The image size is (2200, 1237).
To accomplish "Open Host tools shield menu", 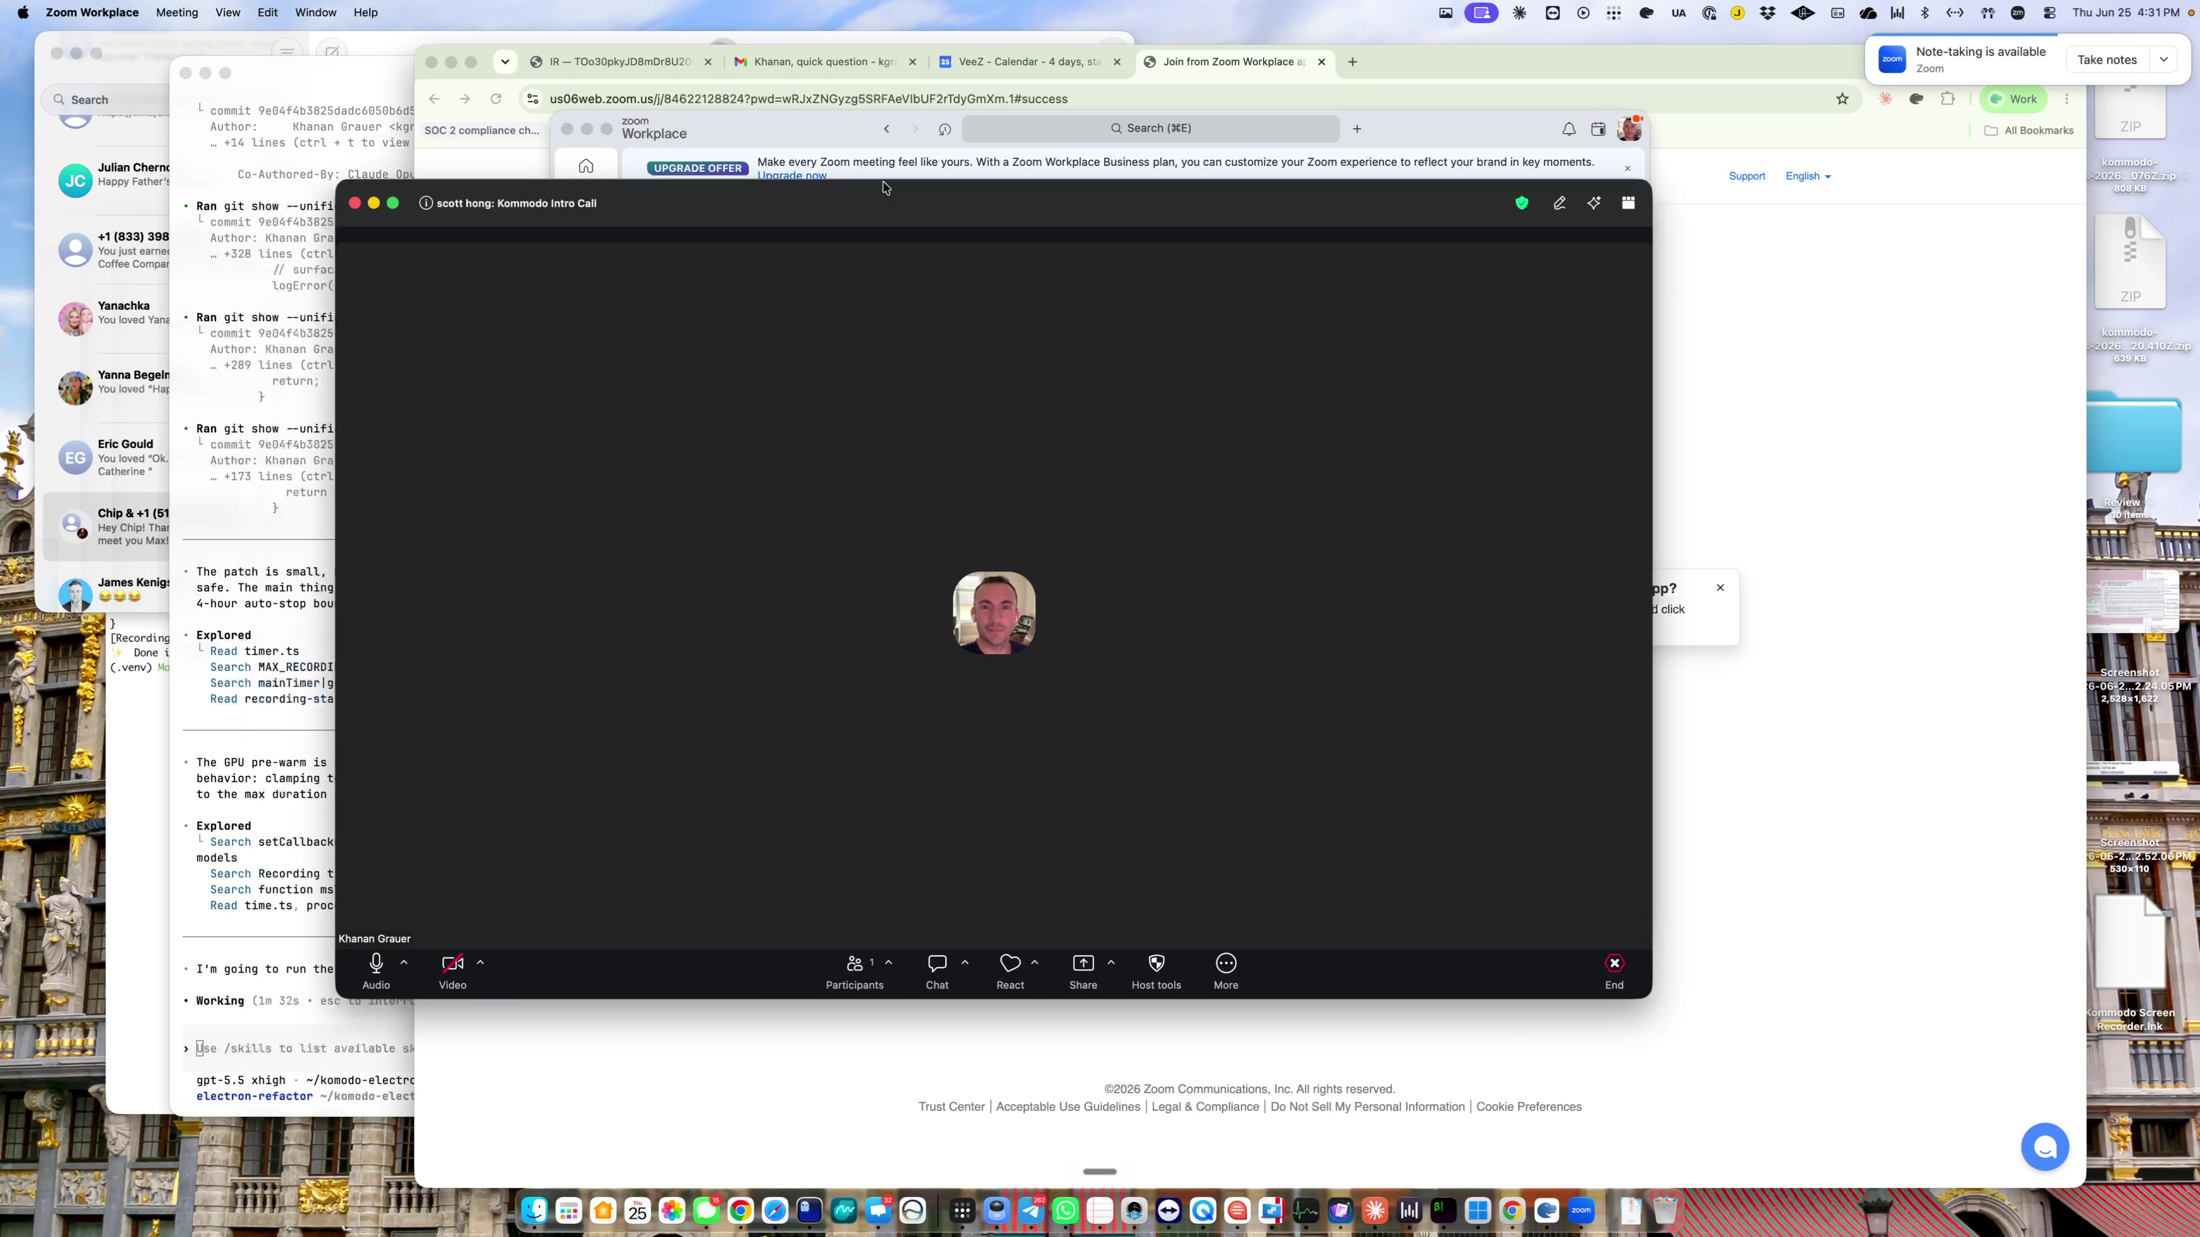I will [x=1156, y=971].
